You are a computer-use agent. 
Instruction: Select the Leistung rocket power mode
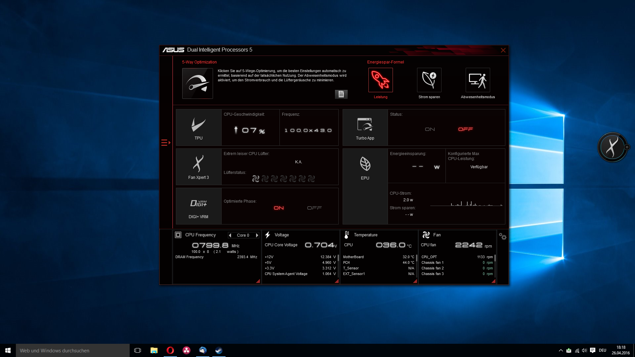380,80
